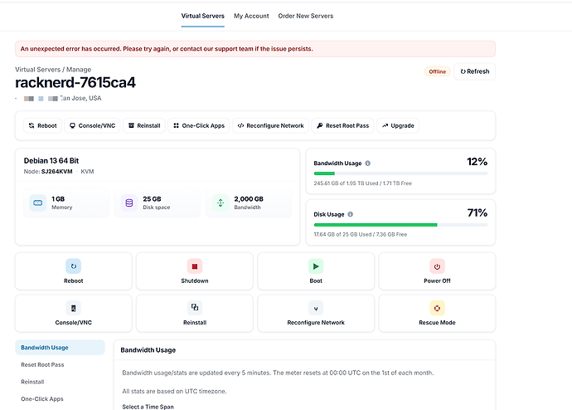The width and height of the screenshot is (572, 410).
Task: Click the red Shutdown stop icon
Action: [x=195, y=266]
